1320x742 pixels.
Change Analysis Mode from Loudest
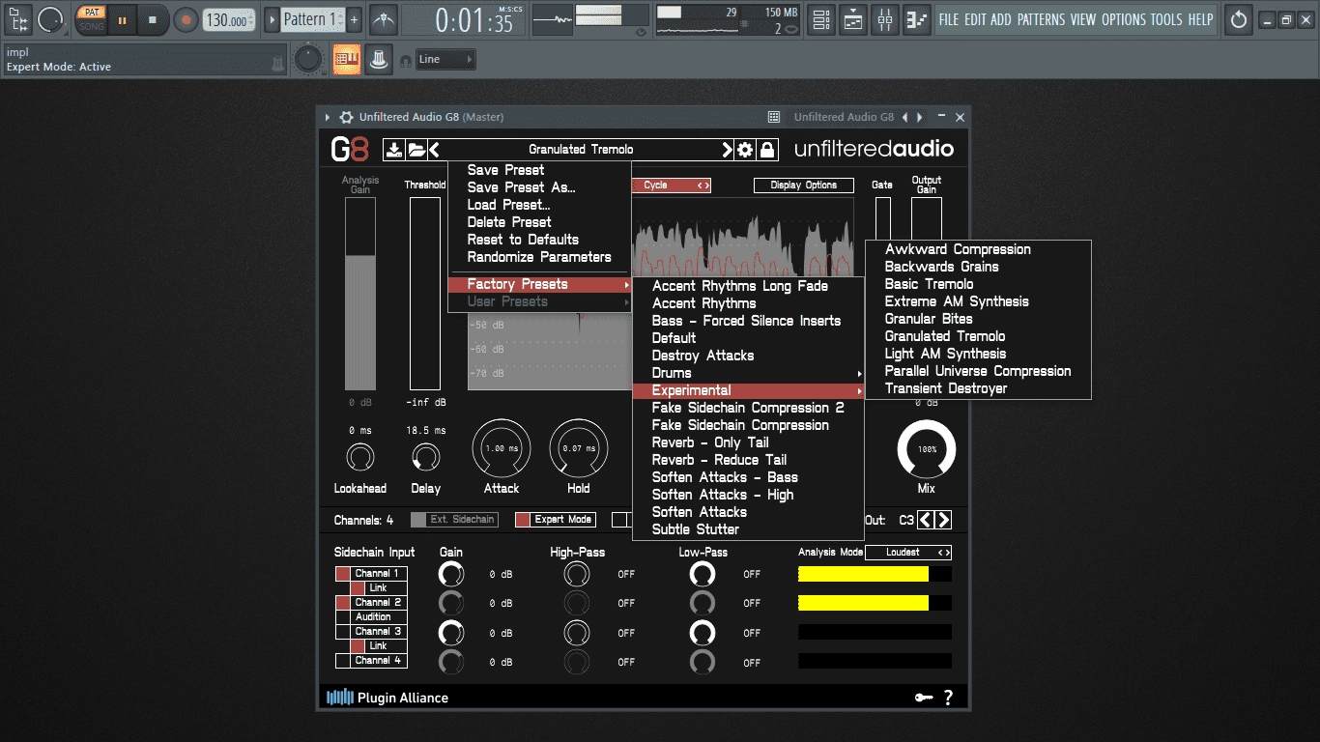[x=907, y=553]
